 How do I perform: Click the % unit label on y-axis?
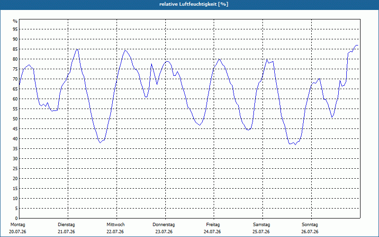[15, 21]
